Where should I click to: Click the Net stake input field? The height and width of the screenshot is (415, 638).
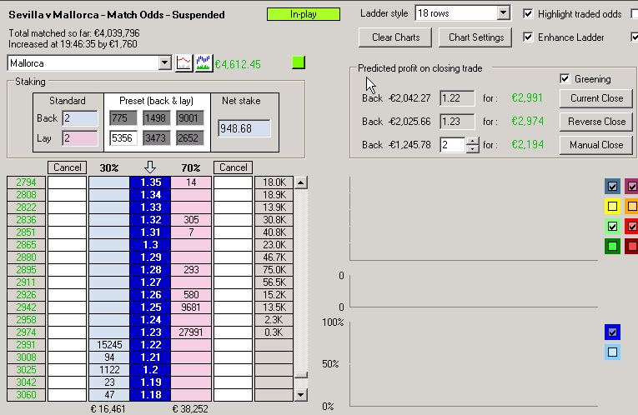[x=244, y=128]
